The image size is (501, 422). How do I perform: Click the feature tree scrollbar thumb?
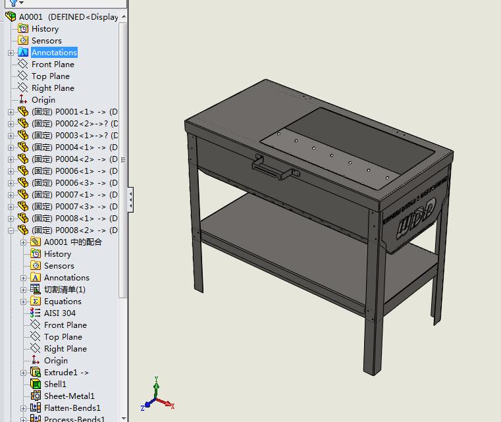pyautogui.click(x=123, y=160)
